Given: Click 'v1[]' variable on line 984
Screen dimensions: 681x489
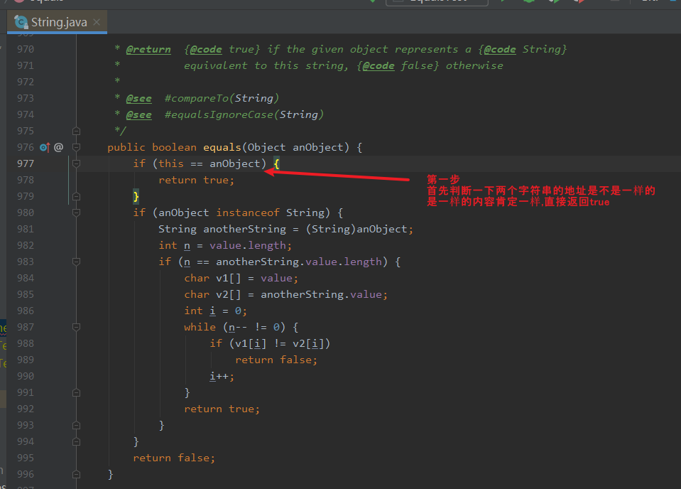Looking at the screenshot, I should 228,278.
